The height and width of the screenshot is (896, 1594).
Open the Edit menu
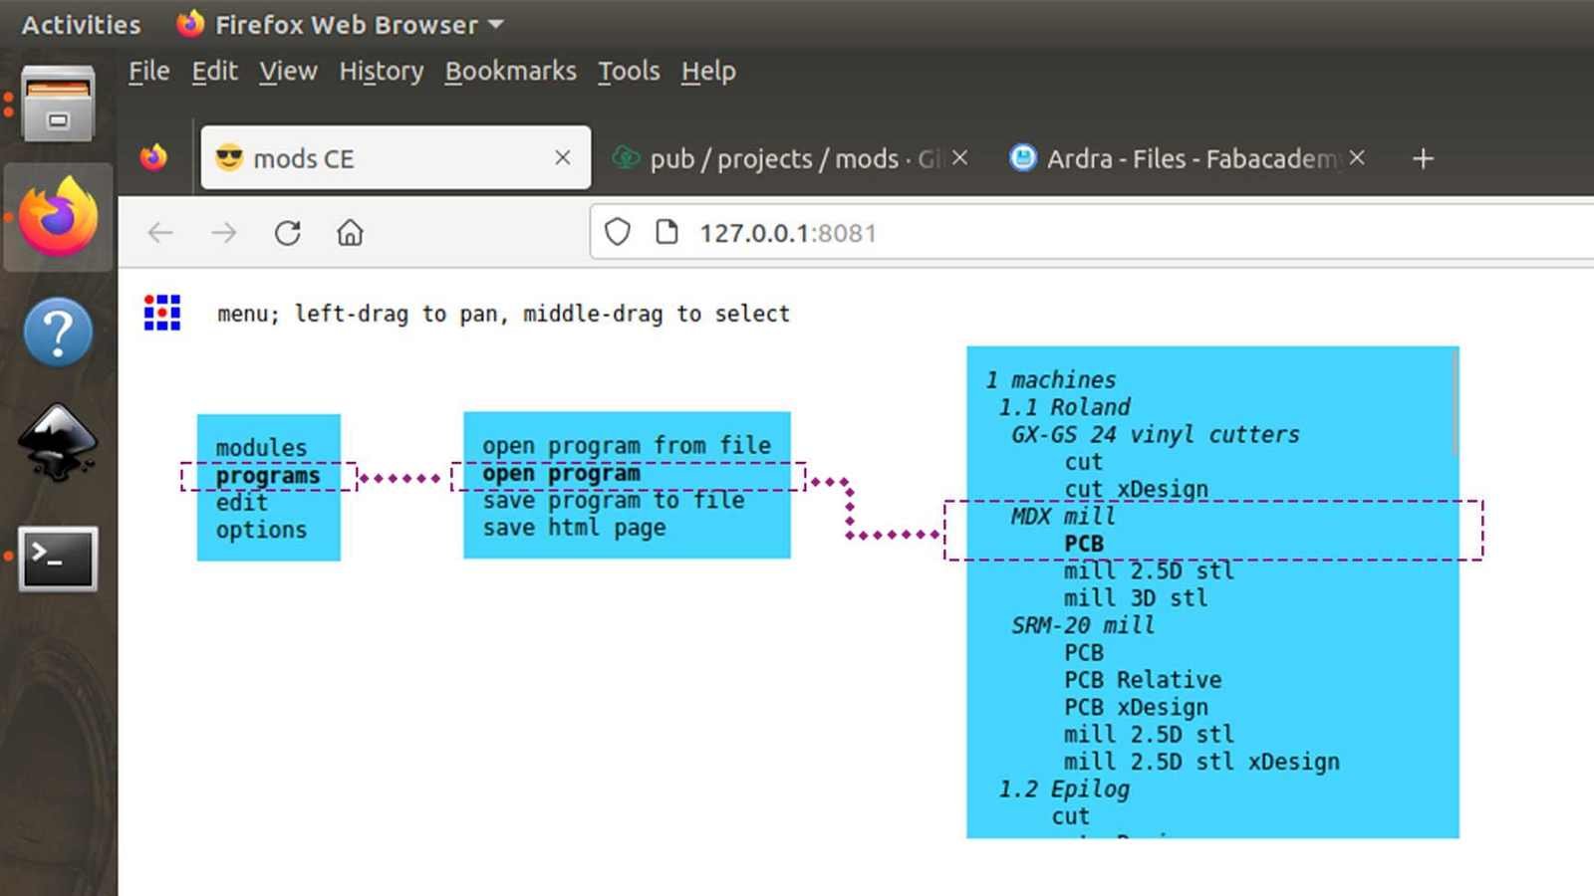[214, 71]
